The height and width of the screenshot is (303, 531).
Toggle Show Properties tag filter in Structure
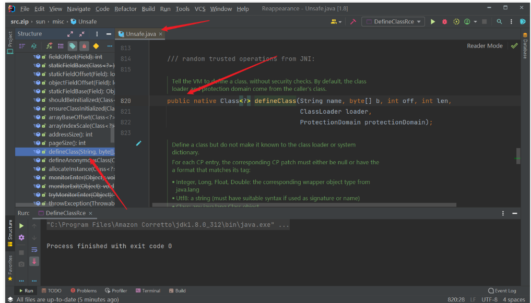[73, 46]
